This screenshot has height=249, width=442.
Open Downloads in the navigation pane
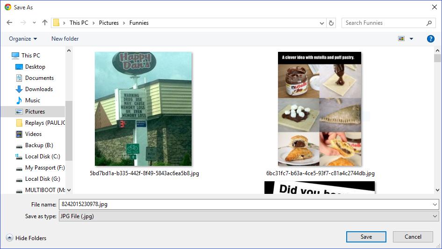click(39, 89)
